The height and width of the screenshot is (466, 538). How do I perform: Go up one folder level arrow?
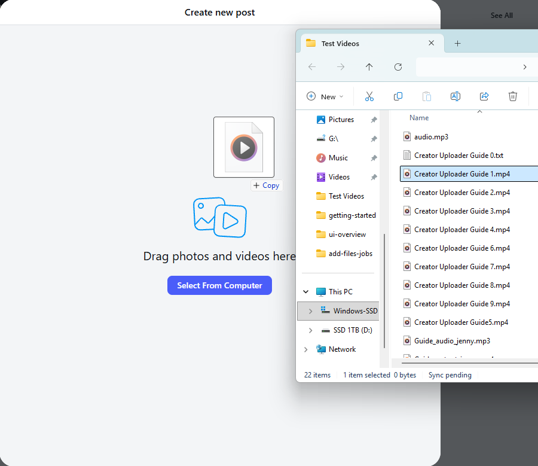click(369, 67)
